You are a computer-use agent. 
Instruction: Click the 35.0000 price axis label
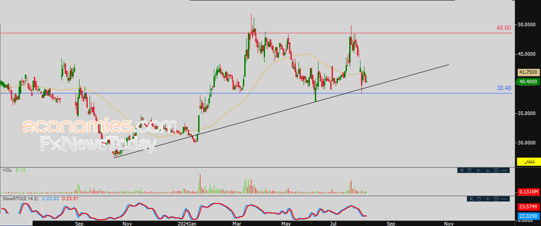(x=526, y=113)
